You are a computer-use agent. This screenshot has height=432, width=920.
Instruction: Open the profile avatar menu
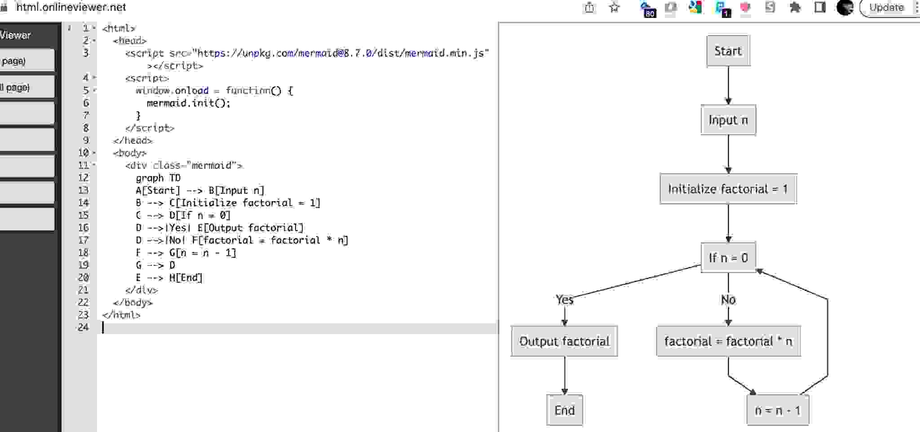point(845,8)
